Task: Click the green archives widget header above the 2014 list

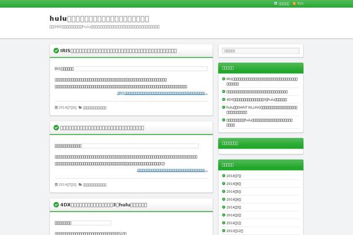Action: [261, 165]
